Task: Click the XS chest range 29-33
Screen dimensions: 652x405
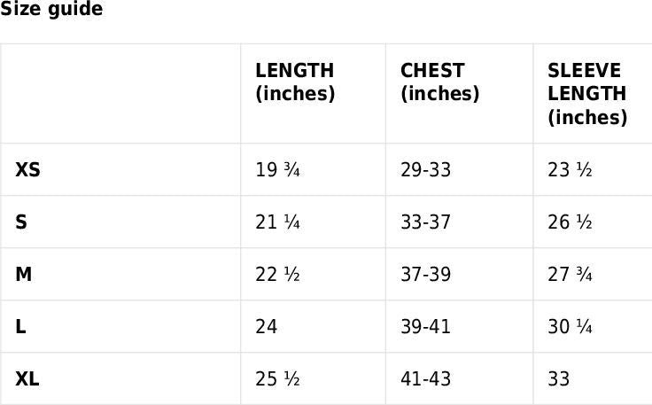Action: click(425, 169)
